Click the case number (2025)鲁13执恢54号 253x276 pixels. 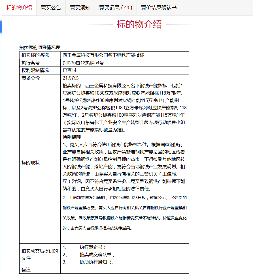coord(83,63)
